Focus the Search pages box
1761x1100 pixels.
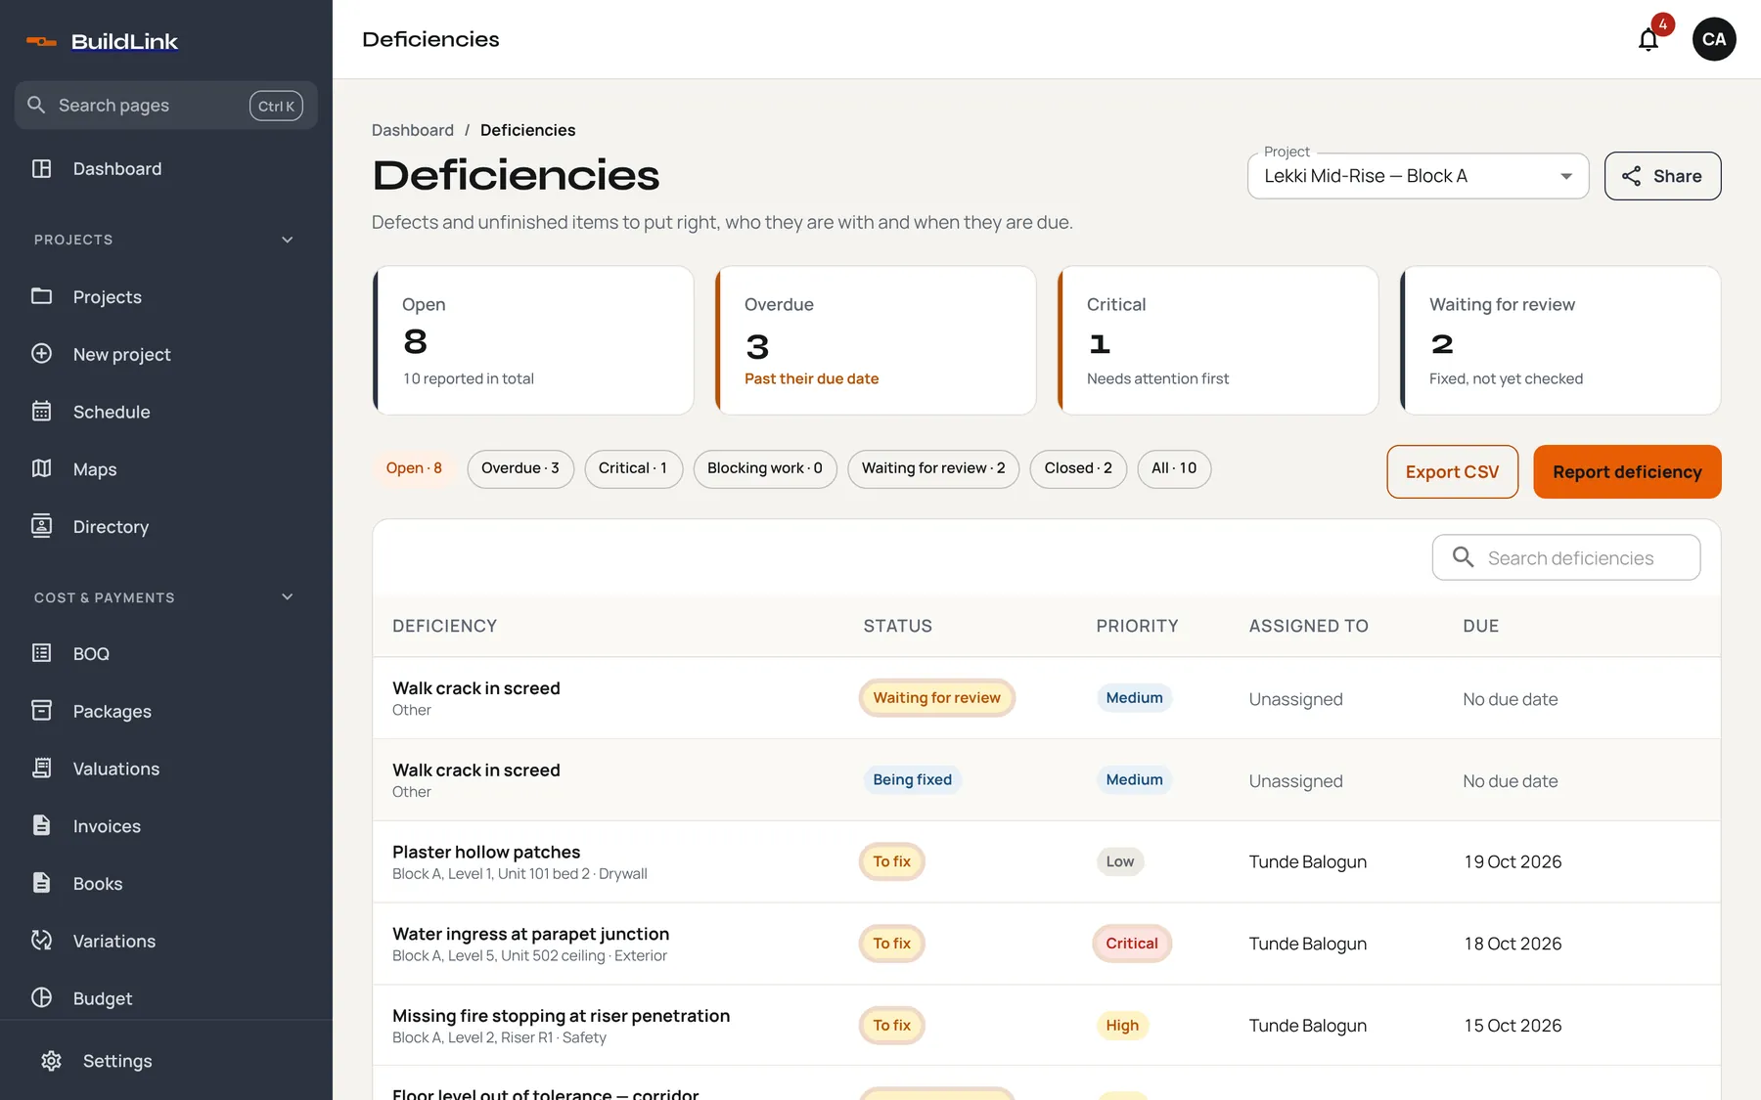point(166,106)
